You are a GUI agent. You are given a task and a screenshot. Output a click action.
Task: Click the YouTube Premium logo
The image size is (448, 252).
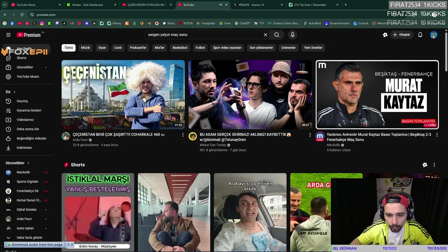29,35
